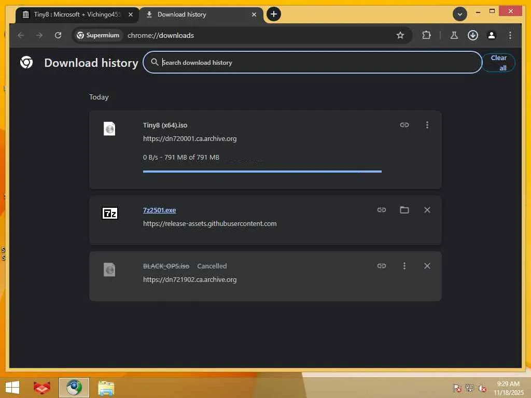Remove 7z2501.exe from download list
The width and height of the screenshot is (531, 398).
427,210
